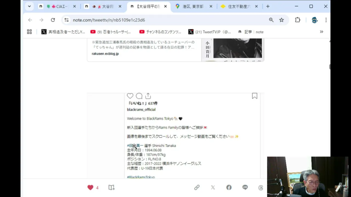Open the zoom magnifier in address bar
The width and height of the screenshot is (351, 197).
tap(271, 20)
